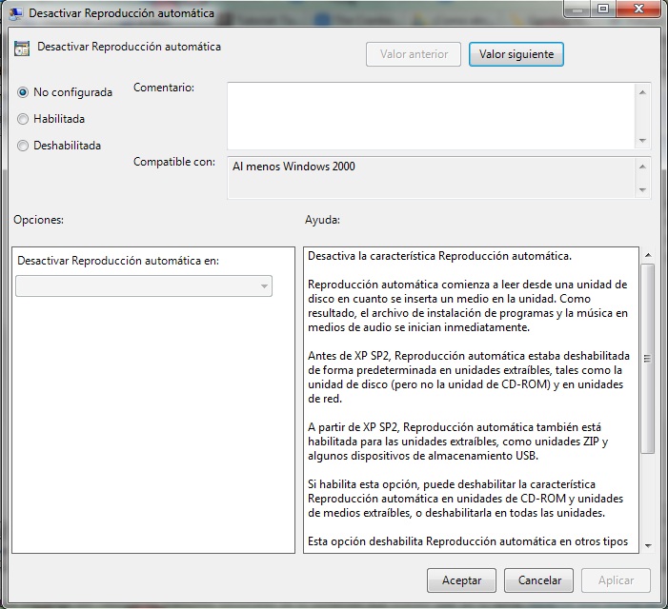Click the policy setting icon beside heading

click(22, 49)
